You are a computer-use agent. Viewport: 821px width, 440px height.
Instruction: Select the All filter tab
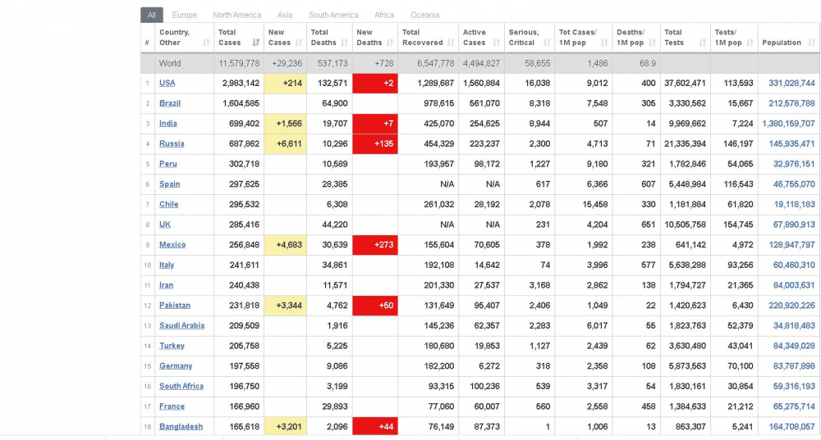pyautogui.click(x=152, y=15)
